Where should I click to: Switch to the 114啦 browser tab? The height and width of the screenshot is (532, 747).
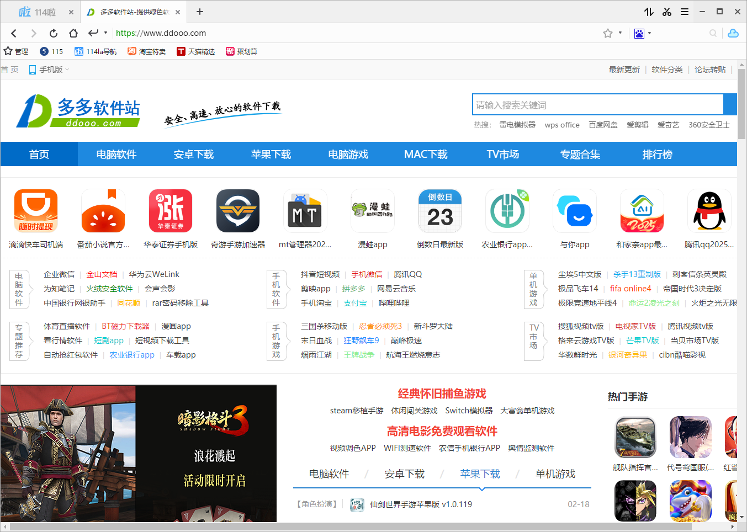pyautogui.click(x=38, y=12)
